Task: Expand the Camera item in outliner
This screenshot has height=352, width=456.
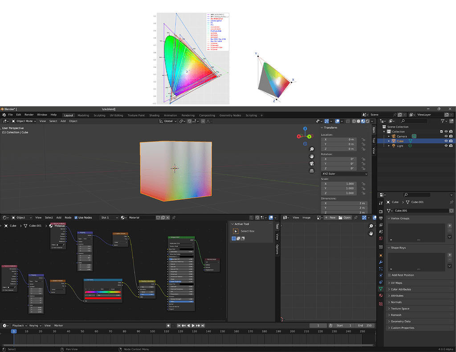Action: (x=389, y=137)
